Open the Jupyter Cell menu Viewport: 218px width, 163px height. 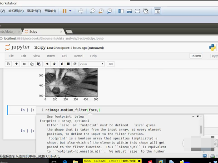pyautogui.click(x=64, y=56)
